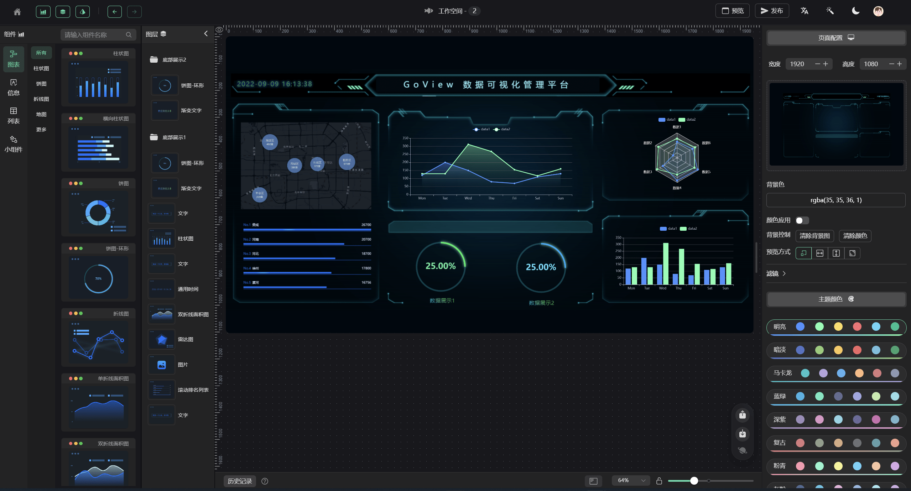Viewport: 911px width, 491px height.
Task: Click the 清除背景图 button
Action: click(x=814, y=236)
